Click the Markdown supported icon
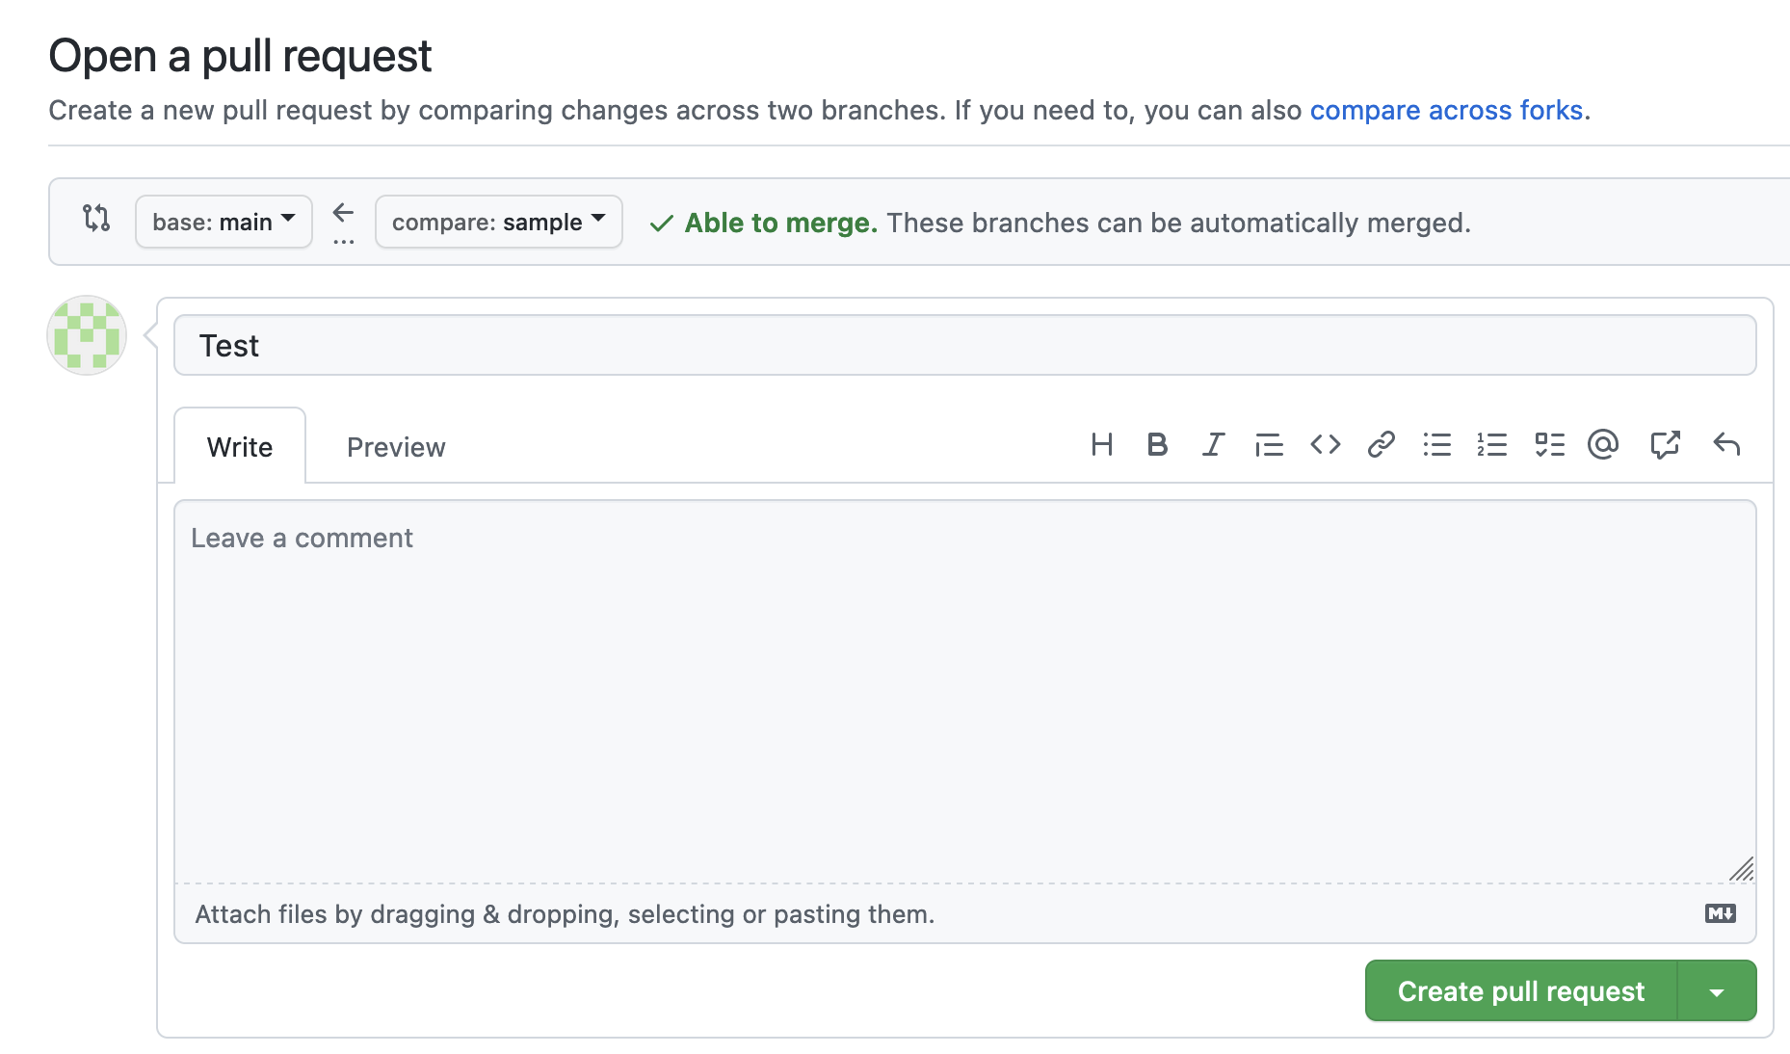Screen dimensions: 1790x1054 1722,913
